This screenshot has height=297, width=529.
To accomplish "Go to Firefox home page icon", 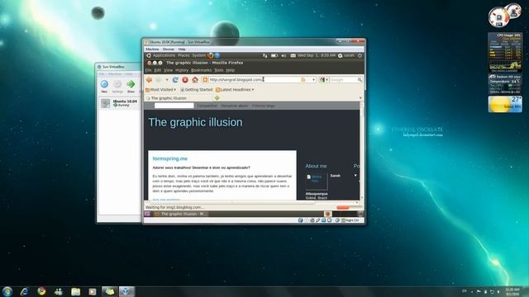I will click(x=195, y=80).
